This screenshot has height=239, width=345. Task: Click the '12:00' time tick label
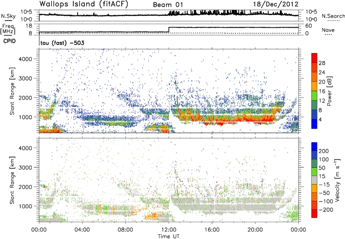pyautogui.click(x=169, y=230)
